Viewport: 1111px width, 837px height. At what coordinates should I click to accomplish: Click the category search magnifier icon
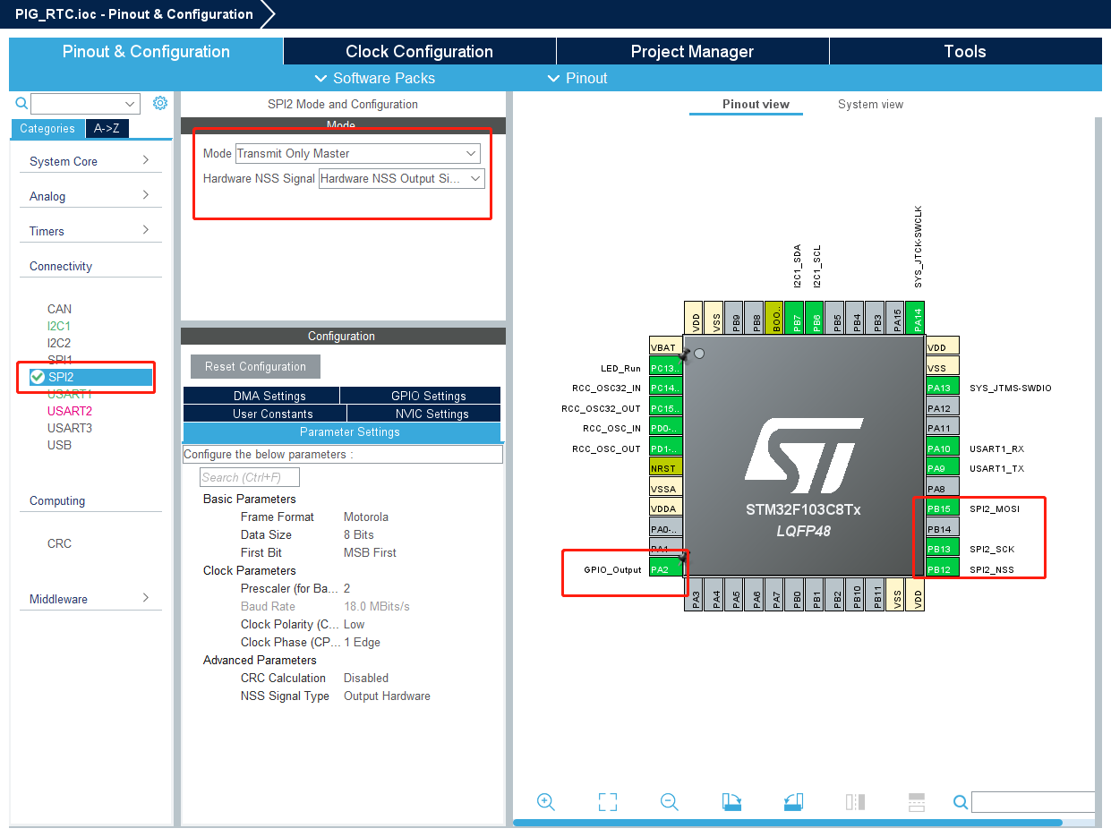coord(21,103)
